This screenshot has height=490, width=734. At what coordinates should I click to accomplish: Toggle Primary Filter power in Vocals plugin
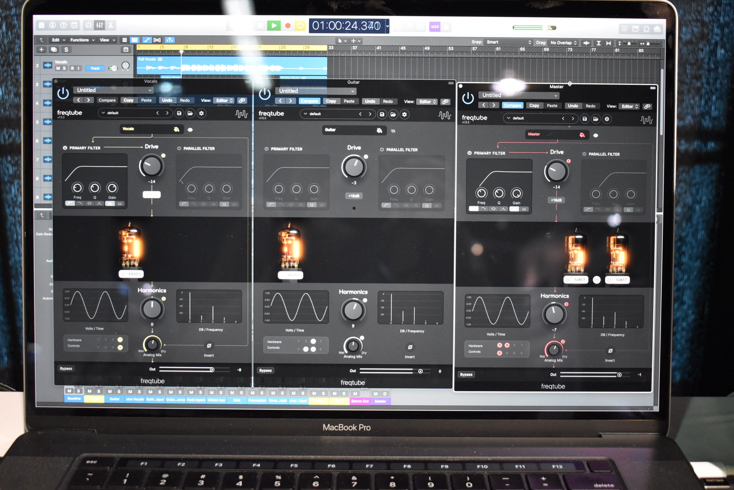click(65, 148)
